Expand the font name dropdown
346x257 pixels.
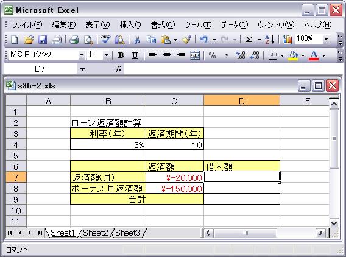pyautogui.click(x=82, y=55)
